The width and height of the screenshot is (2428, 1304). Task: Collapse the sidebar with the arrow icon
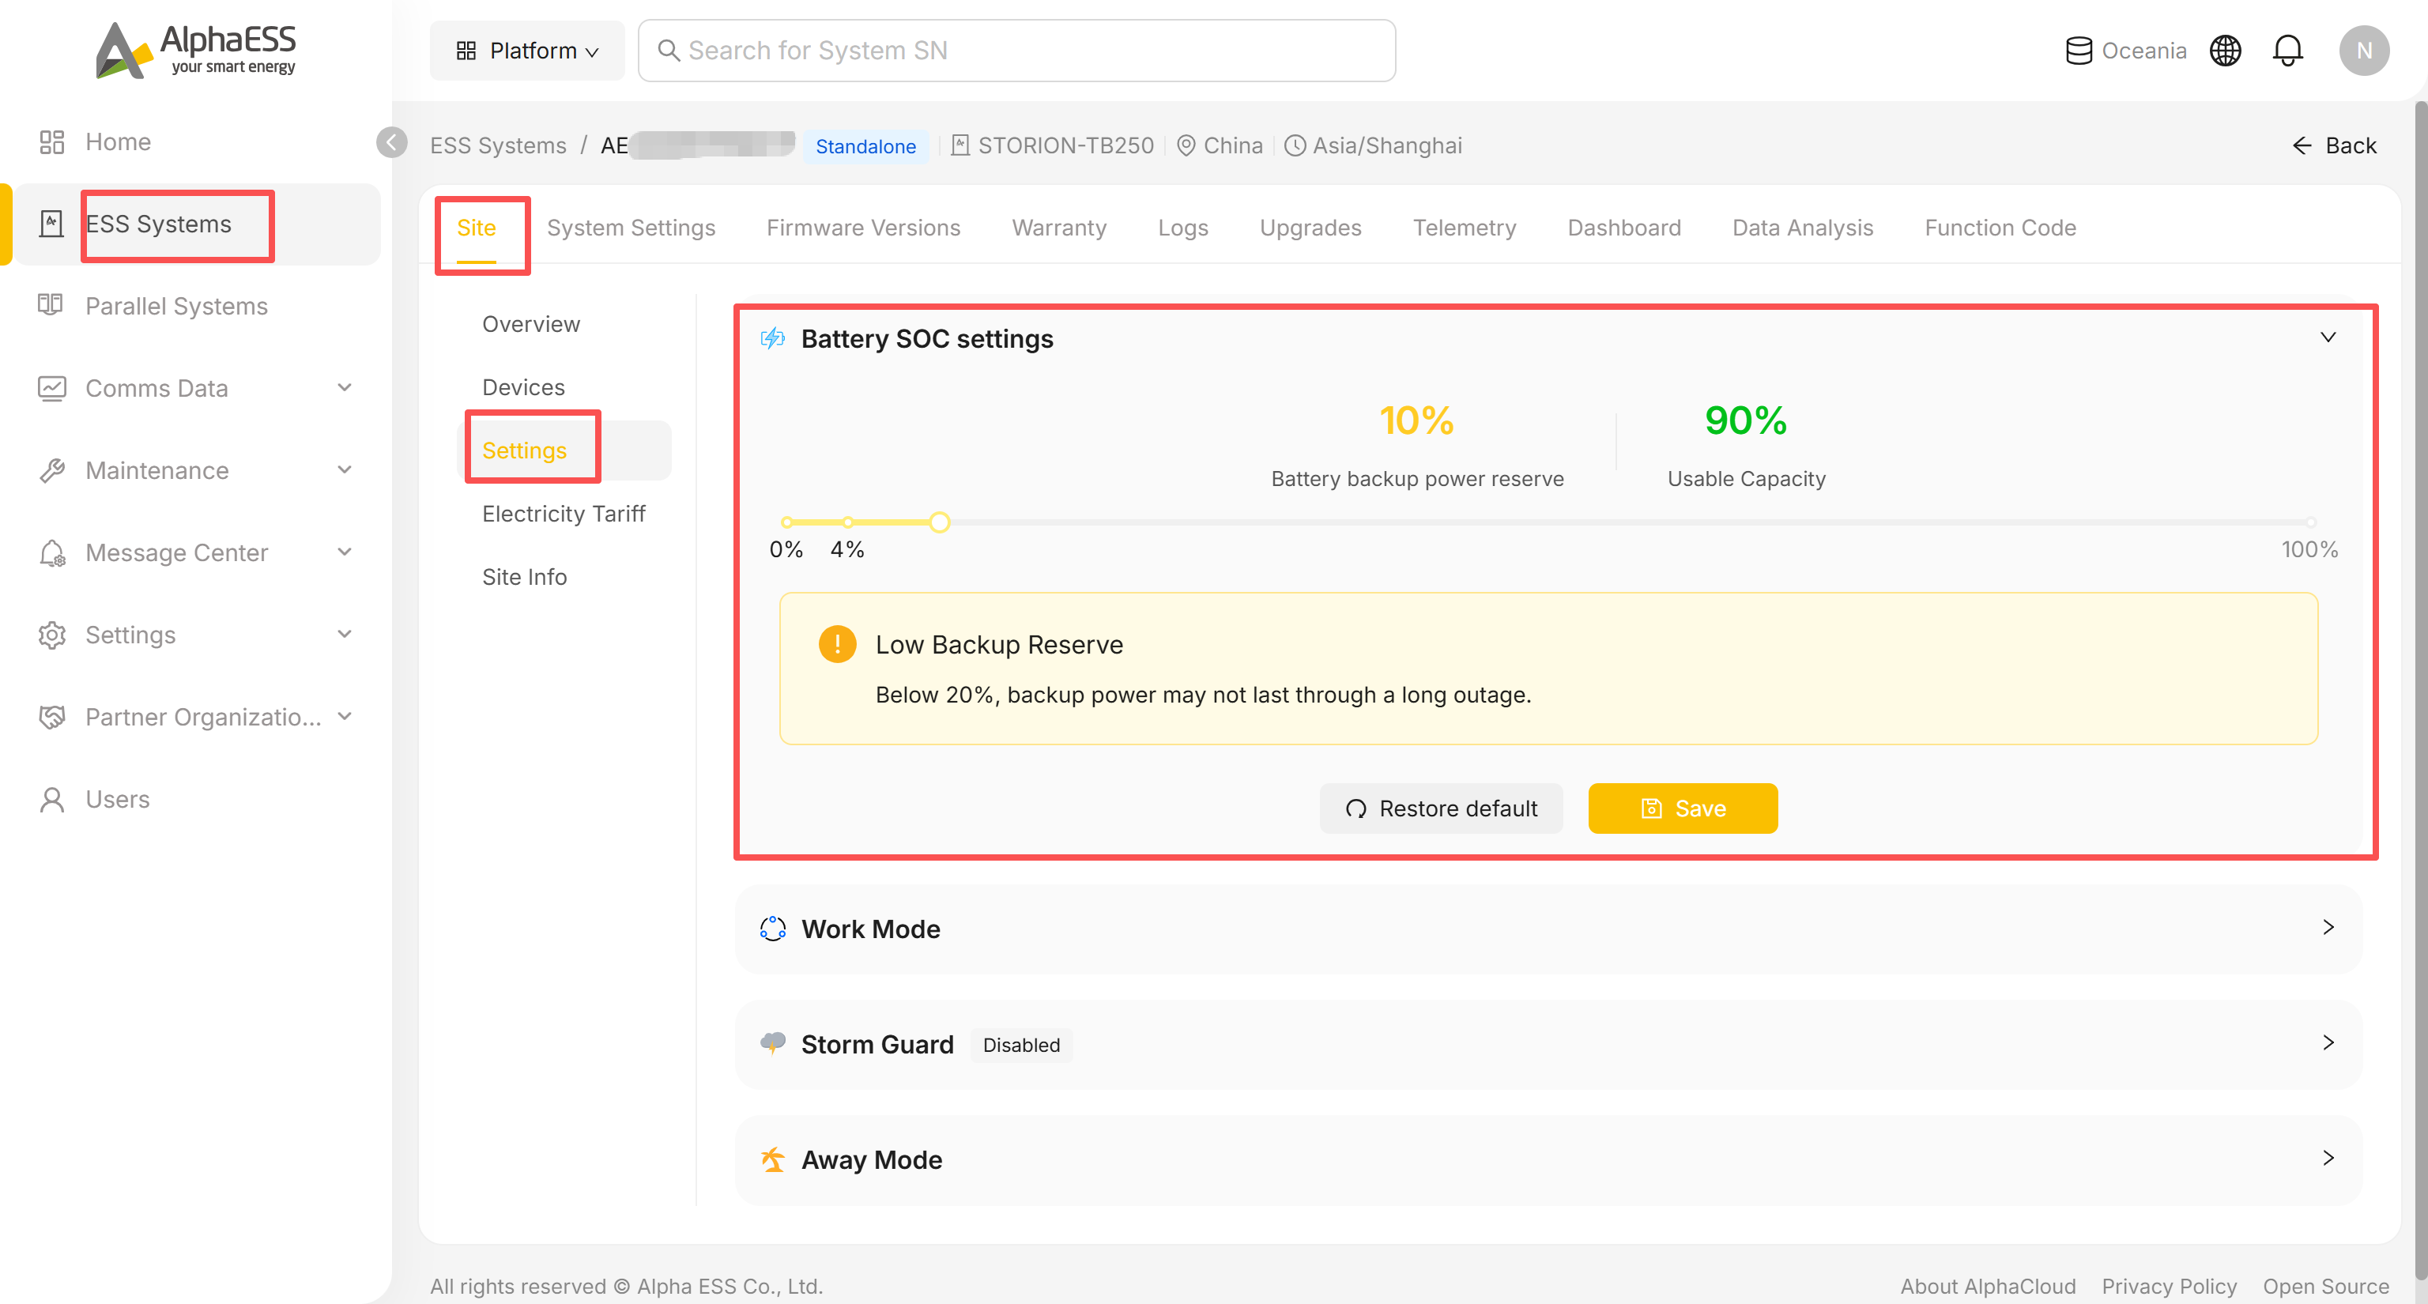[392, 142]
